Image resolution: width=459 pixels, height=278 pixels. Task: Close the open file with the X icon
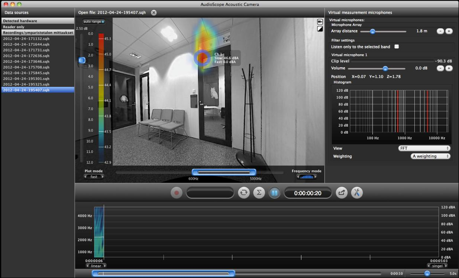154,13
